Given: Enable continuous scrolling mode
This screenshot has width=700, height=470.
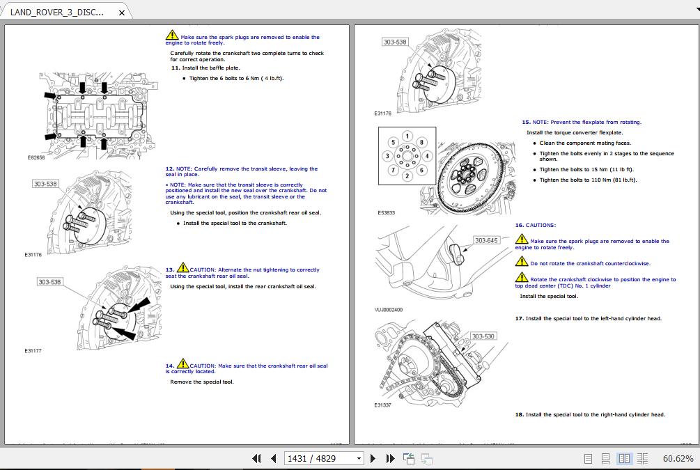Looking at the screenshot, I should pyautogui.click(x=605, y=458).
